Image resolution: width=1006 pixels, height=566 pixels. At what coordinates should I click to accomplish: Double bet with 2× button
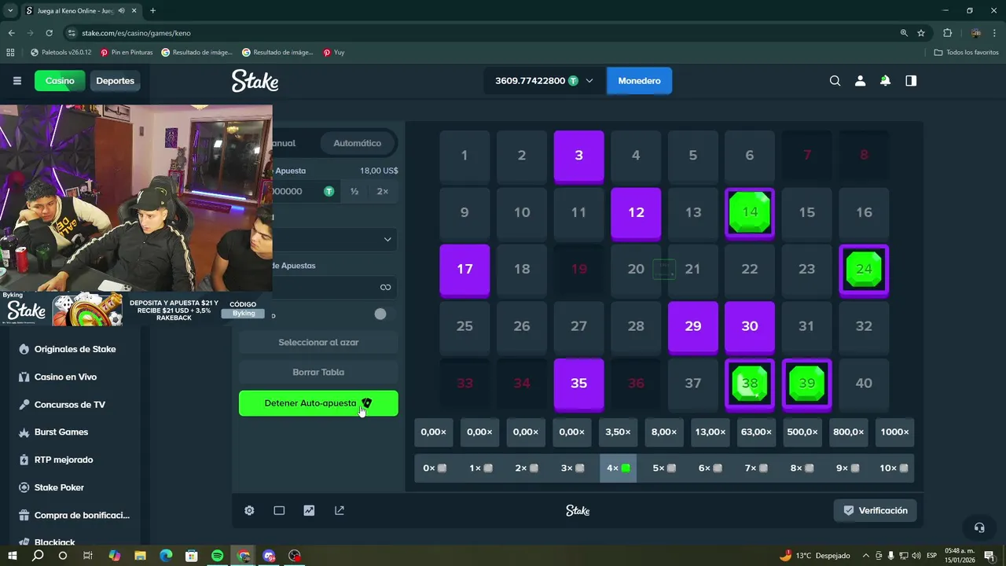383,191
